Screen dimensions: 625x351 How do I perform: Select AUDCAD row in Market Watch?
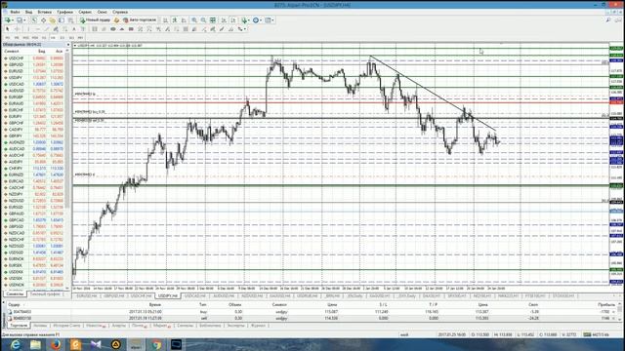[34, 149]
